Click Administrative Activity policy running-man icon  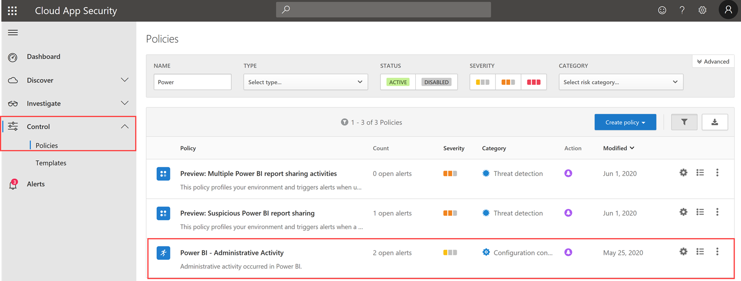point(164,252)
